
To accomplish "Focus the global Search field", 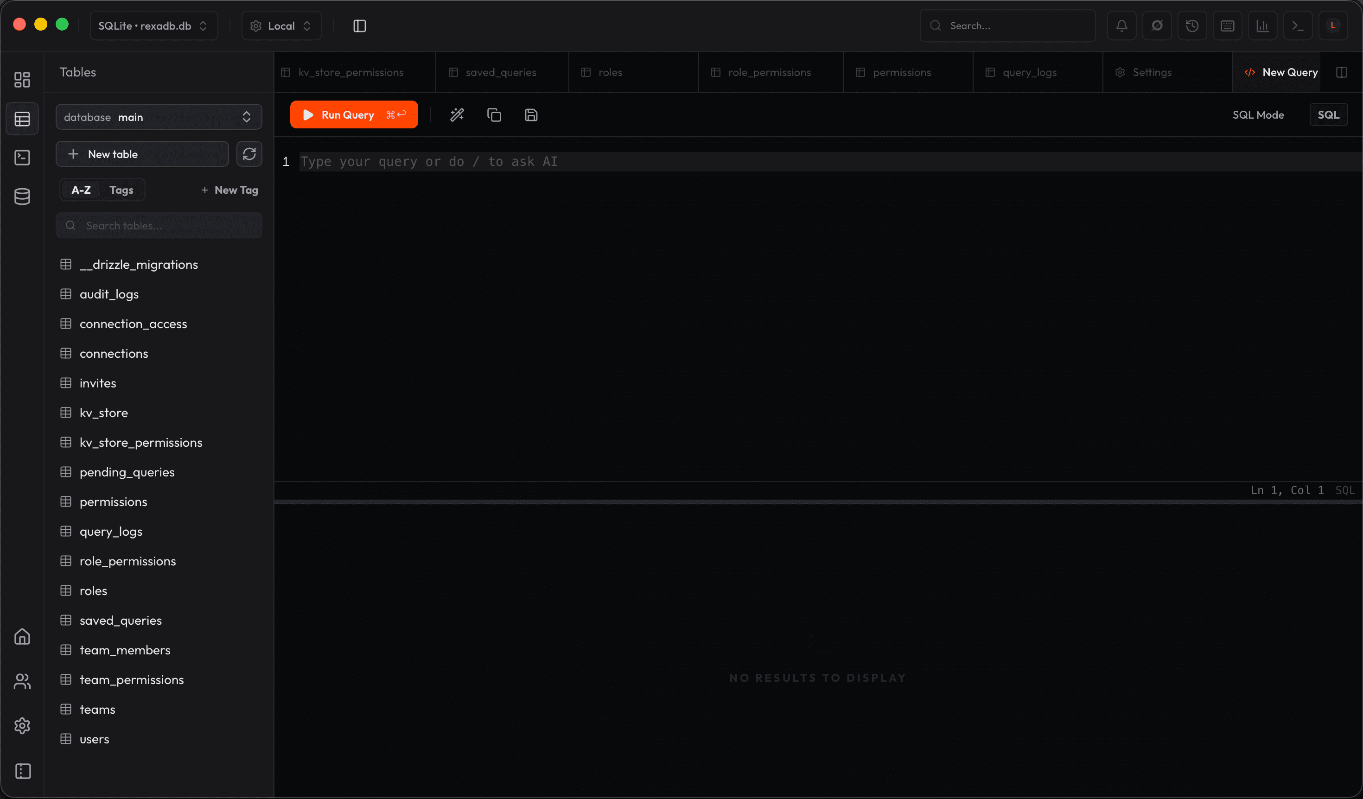I will click(x=1008, y=26).
